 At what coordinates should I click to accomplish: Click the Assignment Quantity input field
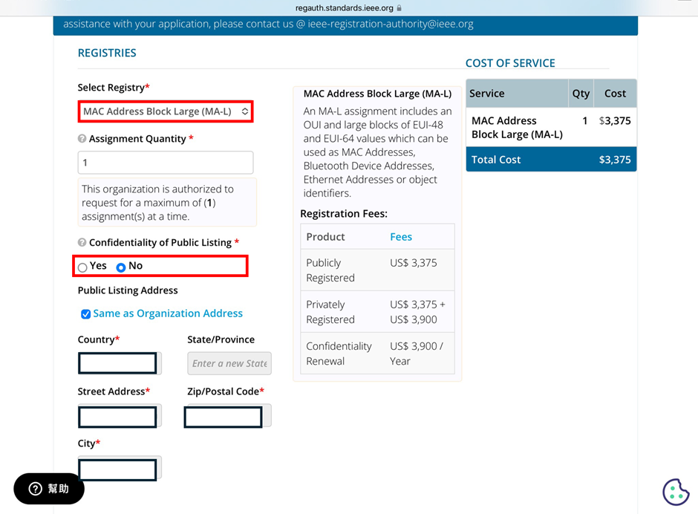[x=166, y=163]
